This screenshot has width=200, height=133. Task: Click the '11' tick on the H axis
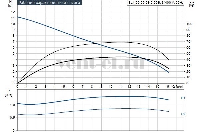(13, 18)
